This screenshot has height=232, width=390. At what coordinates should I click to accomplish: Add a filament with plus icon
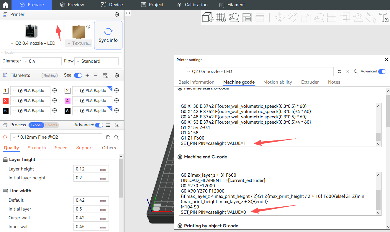coord(87,75)
